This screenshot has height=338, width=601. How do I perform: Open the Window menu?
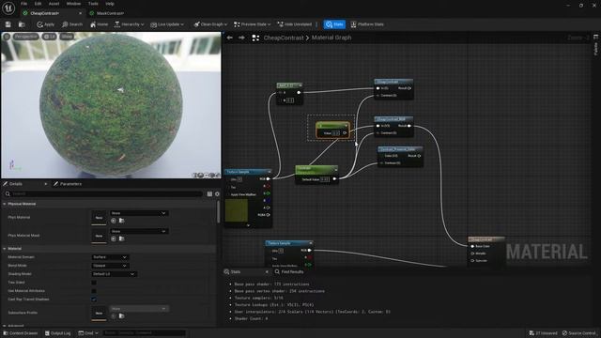pos(73,4)
